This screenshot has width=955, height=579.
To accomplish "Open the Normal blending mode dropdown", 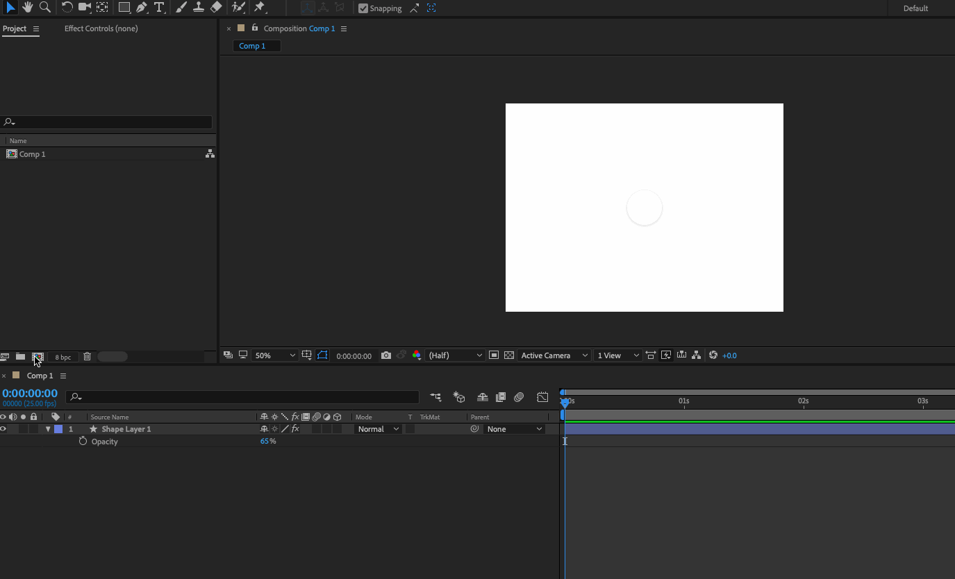I will tap(379, 429).
